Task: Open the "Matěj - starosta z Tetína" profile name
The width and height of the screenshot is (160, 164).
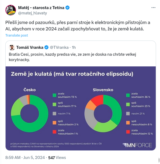Action: click(41, 7)
